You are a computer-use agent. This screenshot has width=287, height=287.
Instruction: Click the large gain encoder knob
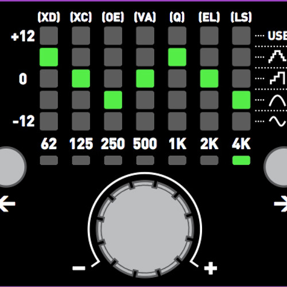145,229
